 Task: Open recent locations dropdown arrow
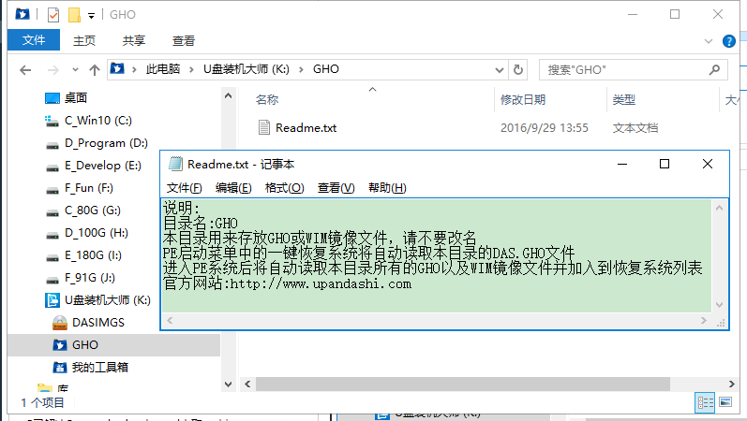pos(75,70)
